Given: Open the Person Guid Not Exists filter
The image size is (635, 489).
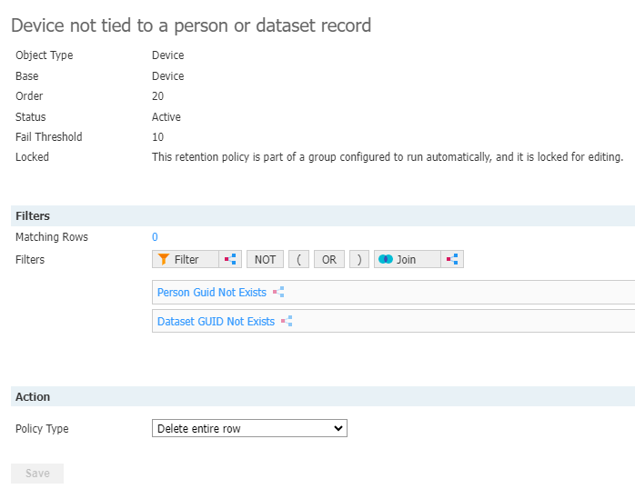Looking at the screenshot, I should point(212,292).
